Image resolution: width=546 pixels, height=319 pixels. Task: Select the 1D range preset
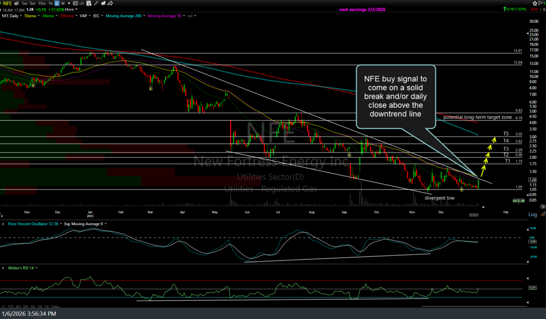46,307
